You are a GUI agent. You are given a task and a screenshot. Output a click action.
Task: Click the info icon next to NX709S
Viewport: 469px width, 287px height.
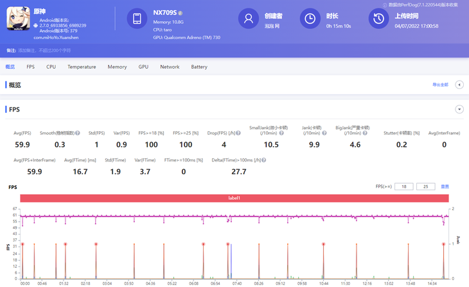(181, 13)
